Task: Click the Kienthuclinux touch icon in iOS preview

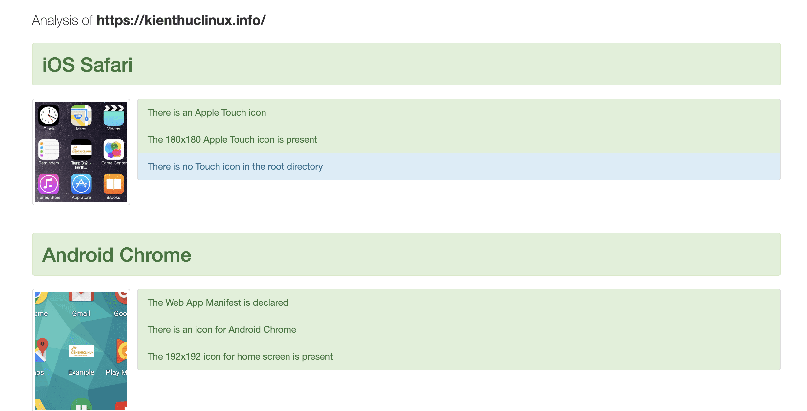Action: point(81,150)
